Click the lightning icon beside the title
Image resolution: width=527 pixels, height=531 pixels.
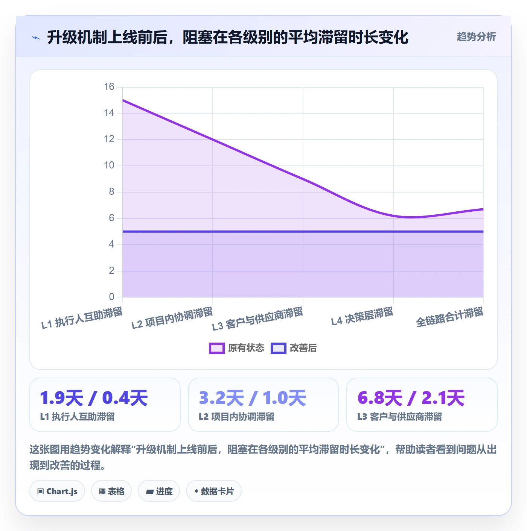point(36,38)
